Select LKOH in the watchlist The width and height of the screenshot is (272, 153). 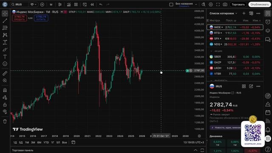click(x=235, y=68)
